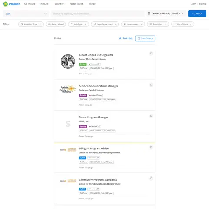Save the Senior Program Manager listing
This screenshot has width=209, height=209.
(151, 116)
